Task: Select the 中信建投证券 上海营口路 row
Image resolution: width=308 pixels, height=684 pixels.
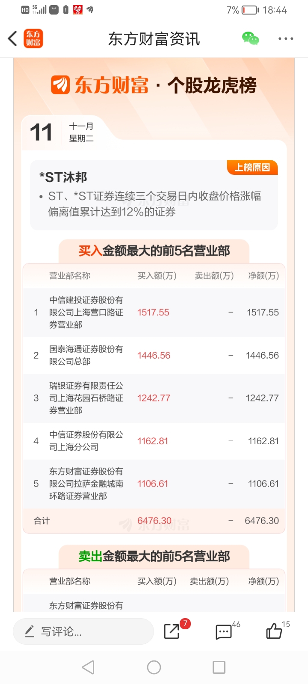Action: pos(154,313)
